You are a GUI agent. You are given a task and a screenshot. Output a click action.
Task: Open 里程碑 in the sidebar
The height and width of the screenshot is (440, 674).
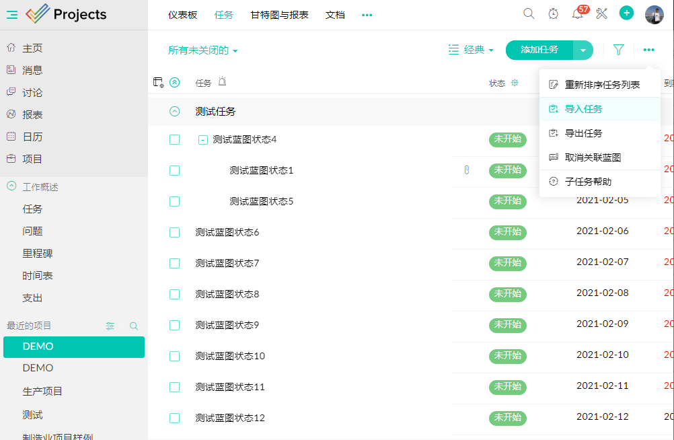point(38,254)
